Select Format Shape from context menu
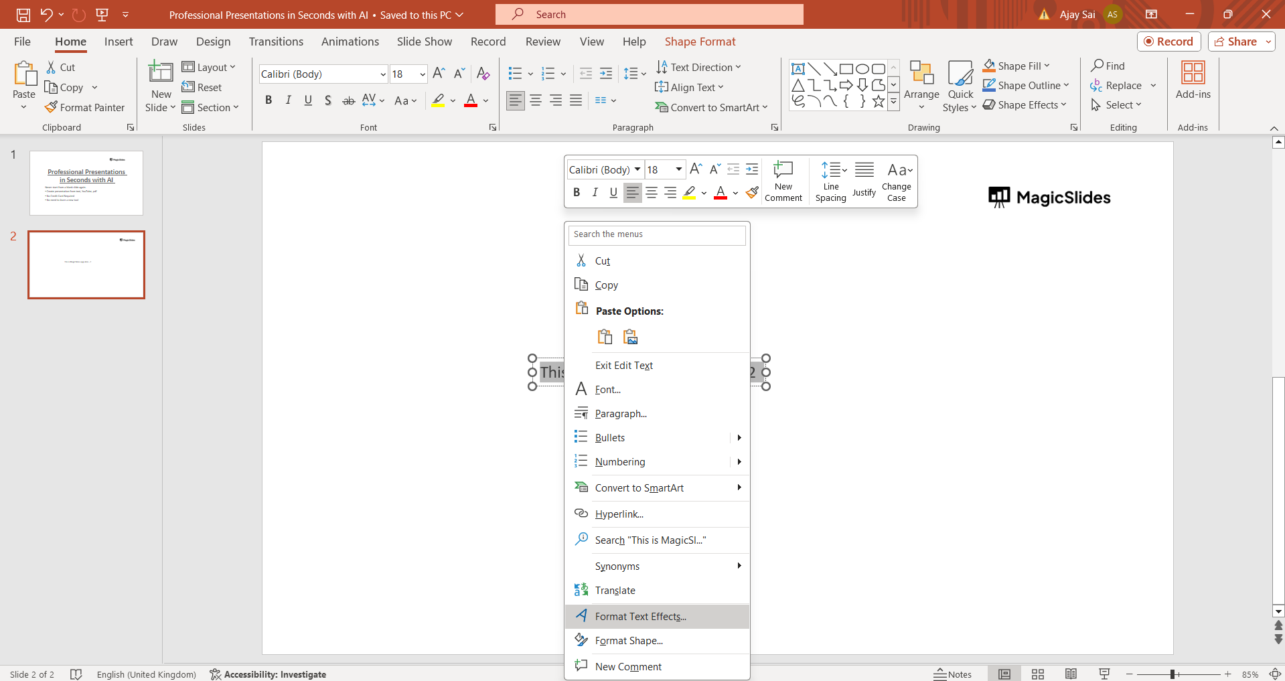1285x681 pixels. point(629,641)
